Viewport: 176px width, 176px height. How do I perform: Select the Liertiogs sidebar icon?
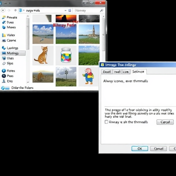click(4, 48)
